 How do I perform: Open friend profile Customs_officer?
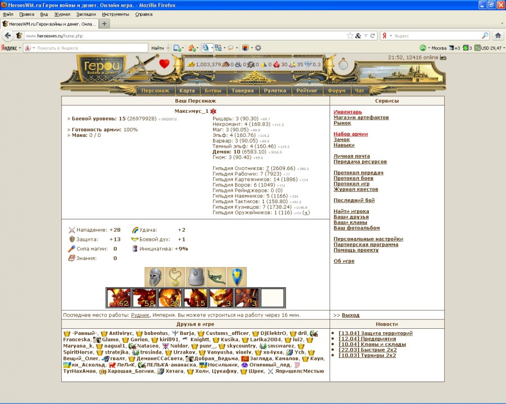(x=227, y=333)
